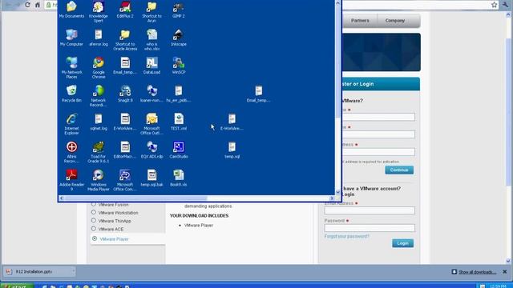Open My Computer on the desktop
The height and width of the screenshot is (288, 513).
click(x=71, y=38)
